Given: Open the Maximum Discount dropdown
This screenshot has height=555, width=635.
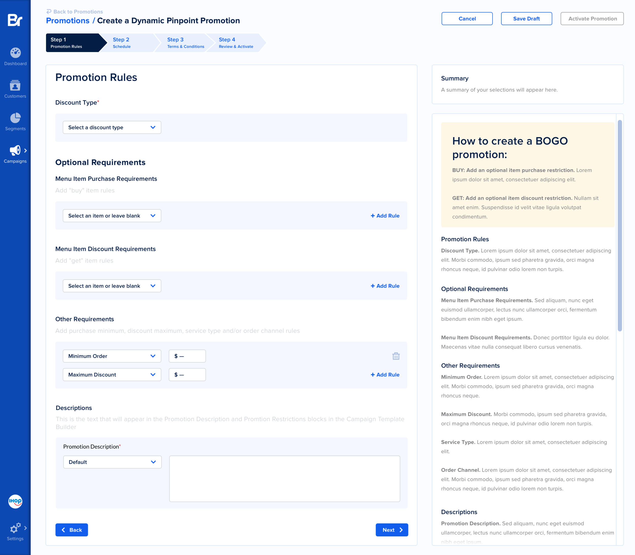Looking at the screenshot, I should [x=112, y=374].
